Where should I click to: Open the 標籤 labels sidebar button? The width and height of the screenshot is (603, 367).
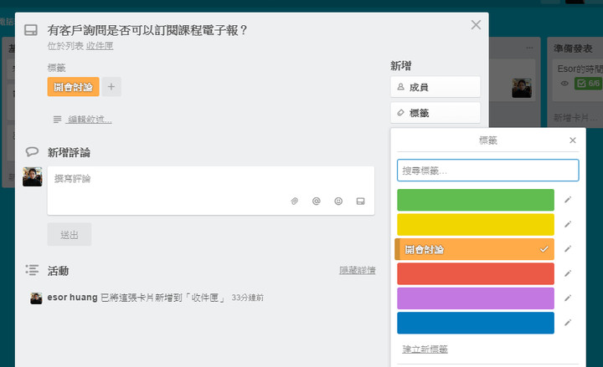[x=435, y=113]
